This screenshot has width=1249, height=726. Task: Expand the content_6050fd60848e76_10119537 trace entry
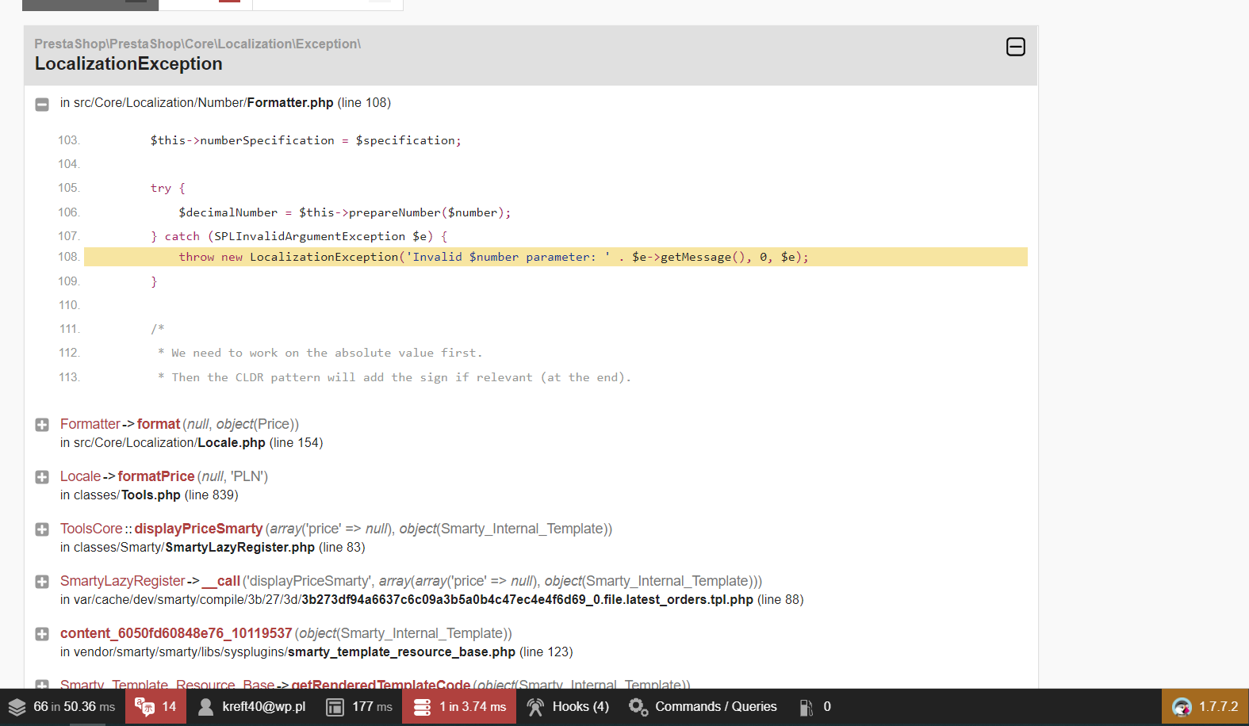[42, 634]
